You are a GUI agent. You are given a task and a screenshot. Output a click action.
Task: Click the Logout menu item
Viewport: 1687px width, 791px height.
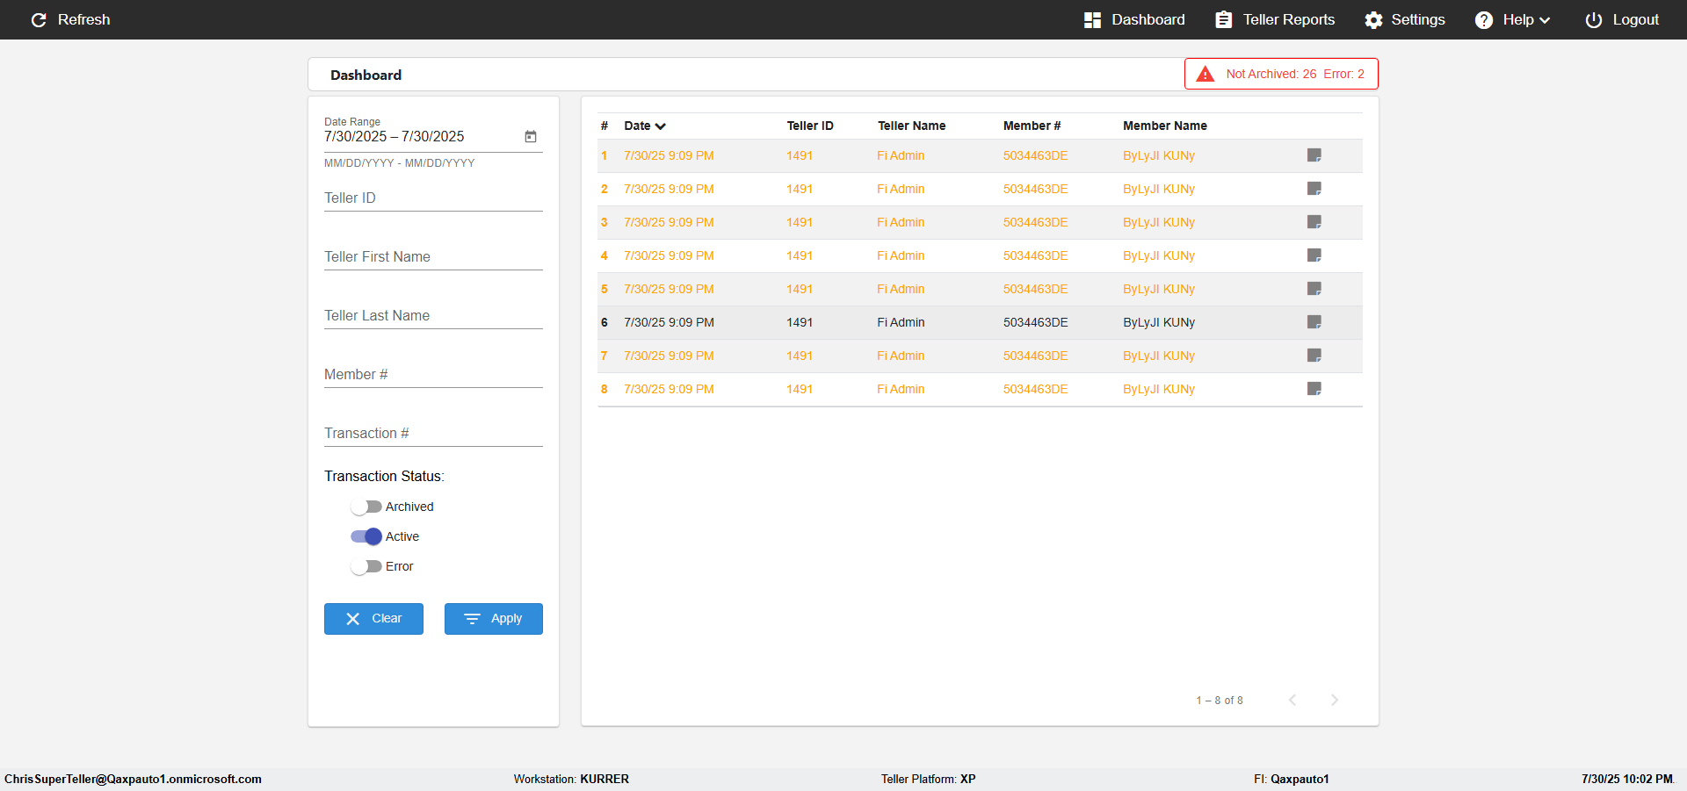click(x=1622, y=19)
